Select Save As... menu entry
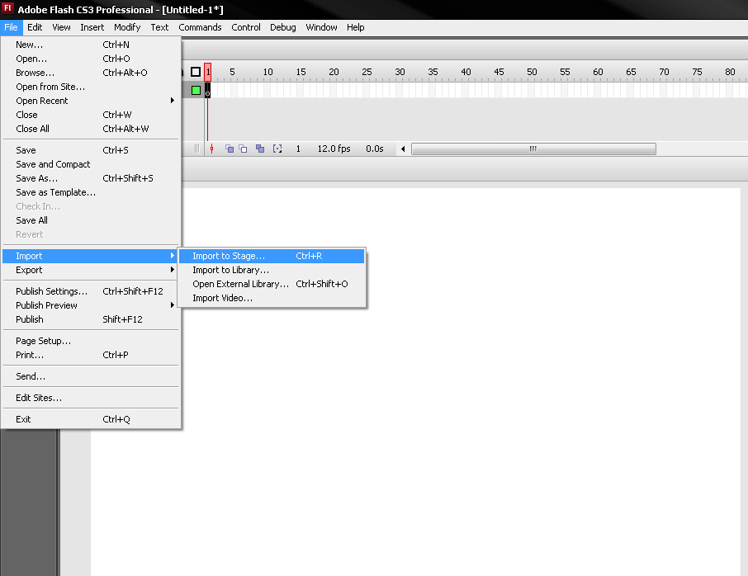This screenshot has width=748, height=576. tap(91, 178)
